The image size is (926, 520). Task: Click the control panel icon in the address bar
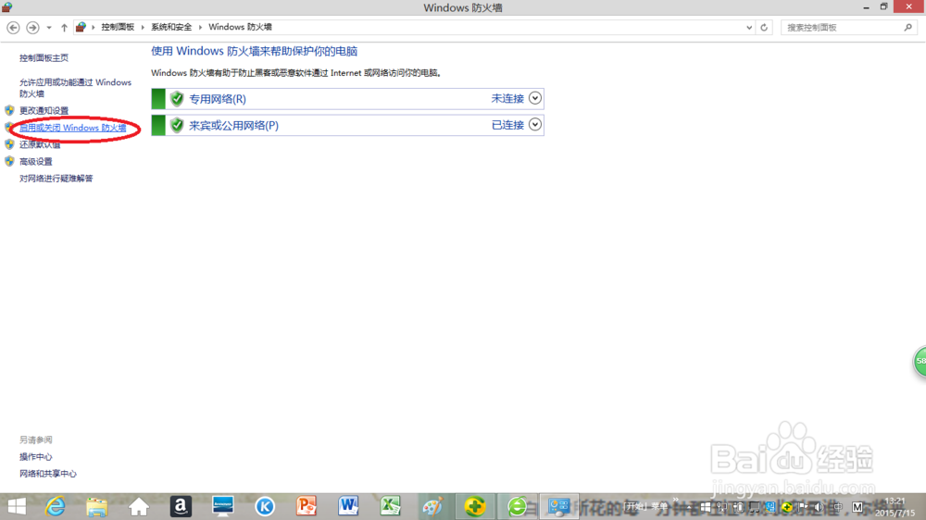(81, 27)
